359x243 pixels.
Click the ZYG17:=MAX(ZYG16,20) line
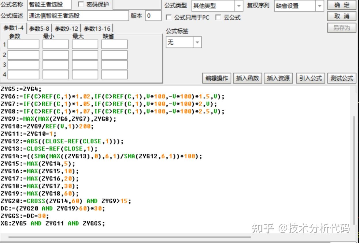coord(40,179)
